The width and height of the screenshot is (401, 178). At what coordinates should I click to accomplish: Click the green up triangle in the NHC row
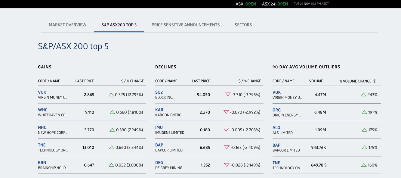point(112,130)
